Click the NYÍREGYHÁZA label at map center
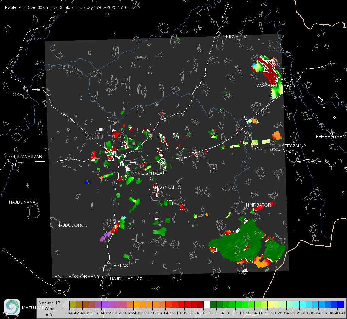The height and width of the screenshot is (319, 347). [x=146, y=173]
